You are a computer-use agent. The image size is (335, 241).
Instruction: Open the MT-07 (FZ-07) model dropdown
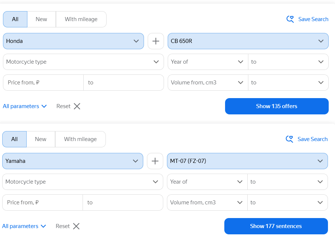[247, 161]
